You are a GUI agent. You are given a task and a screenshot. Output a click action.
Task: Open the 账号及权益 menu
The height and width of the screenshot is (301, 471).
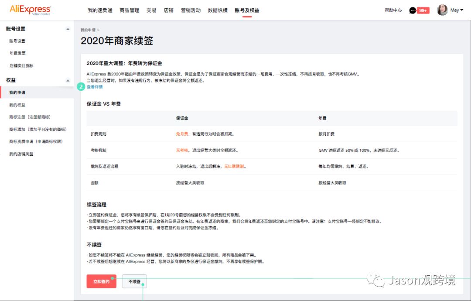pos(247,10)
